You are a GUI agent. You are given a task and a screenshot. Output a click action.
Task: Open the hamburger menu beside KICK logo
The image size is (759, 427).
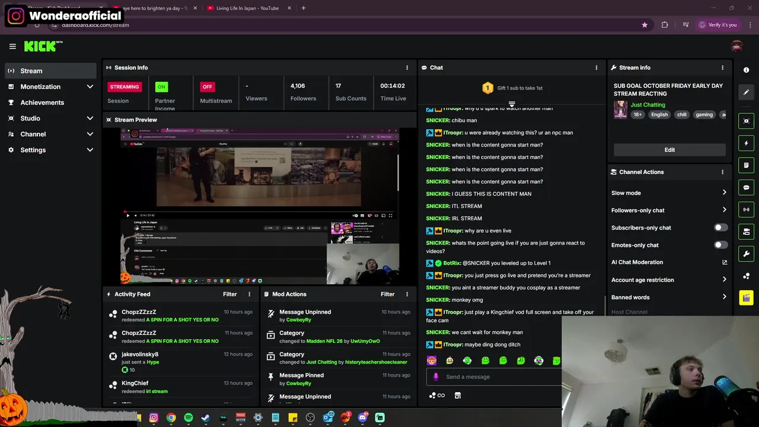pos(12,46)
